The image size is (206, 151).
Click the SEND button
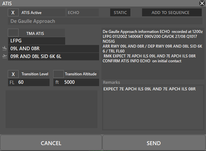coord(154,143)
